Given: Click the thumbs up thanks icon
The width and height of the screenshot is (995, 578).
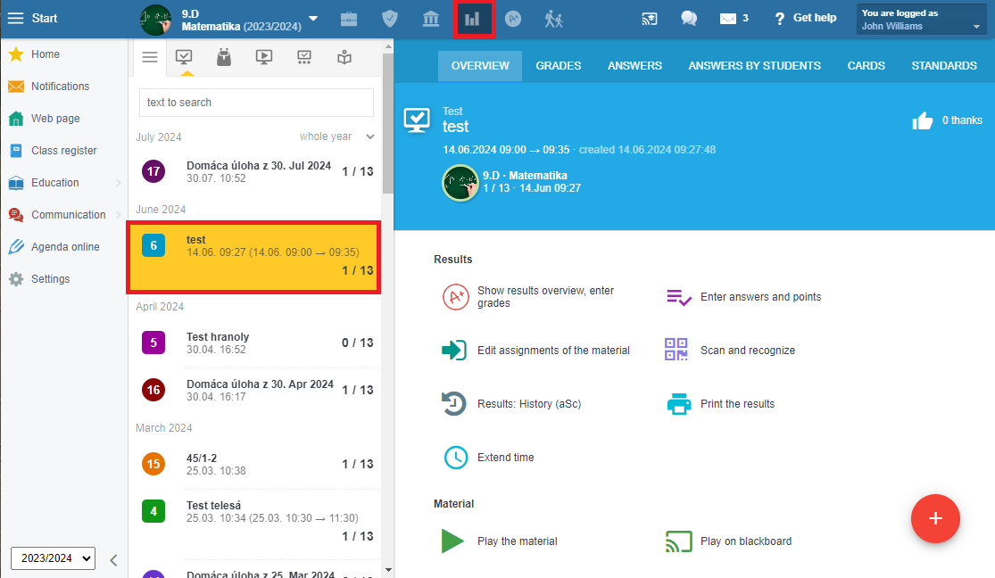Looking at the screenshot, I should pos(922,120).
